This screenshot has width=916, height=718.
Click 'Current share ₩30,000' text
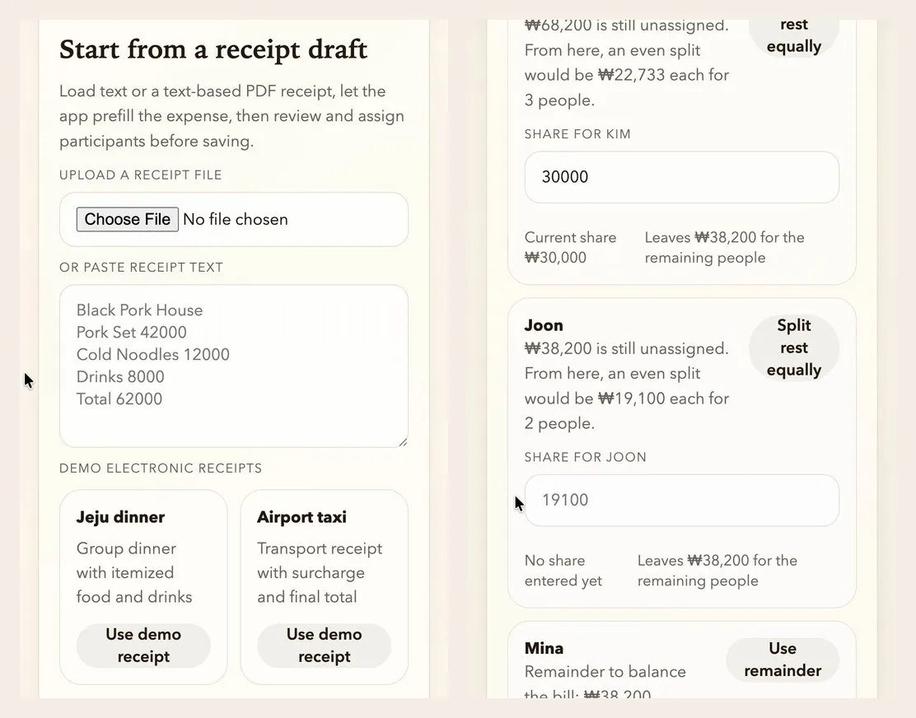click(x=570, y=248)
